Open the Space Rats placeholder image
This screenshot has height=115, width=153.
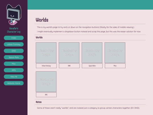tap(92, 53)
